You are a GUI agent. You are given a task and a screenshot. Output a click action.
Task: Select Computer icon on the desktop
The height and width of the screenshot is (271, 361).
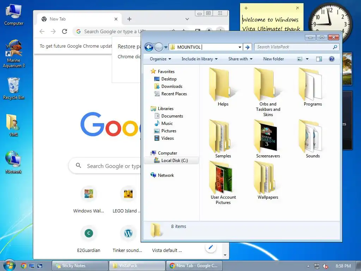(x=14, y=15)
